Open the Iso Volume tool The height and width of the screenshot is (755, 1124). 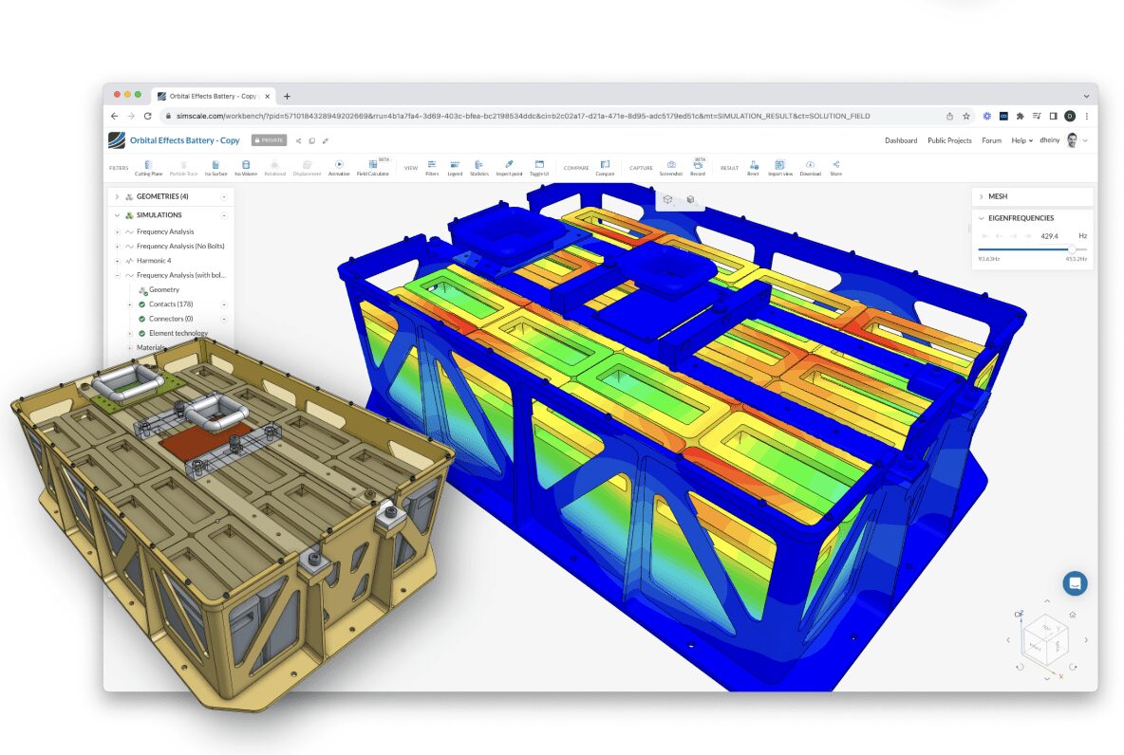click(245, 166)
